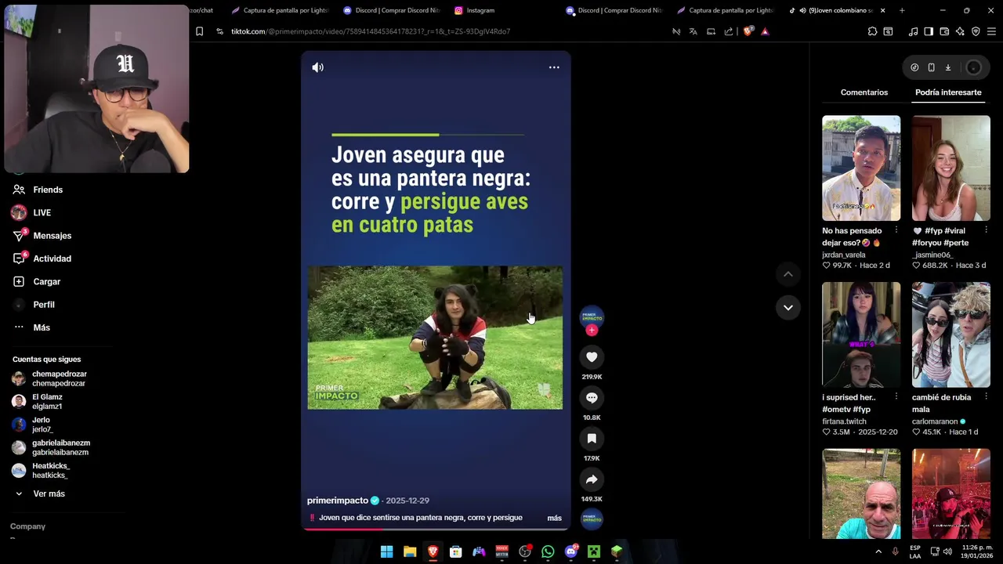Open the Brave Shields lion icon

click(x=748, y=31)
